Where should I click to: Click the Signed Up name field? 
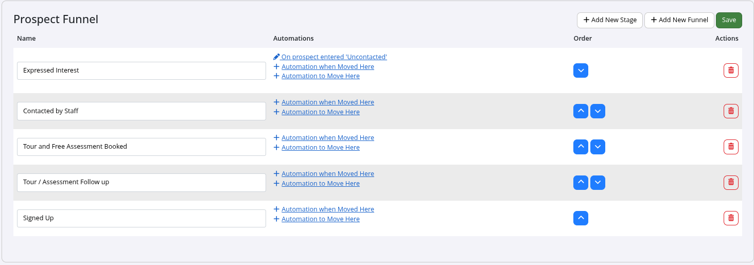point(142,218)
